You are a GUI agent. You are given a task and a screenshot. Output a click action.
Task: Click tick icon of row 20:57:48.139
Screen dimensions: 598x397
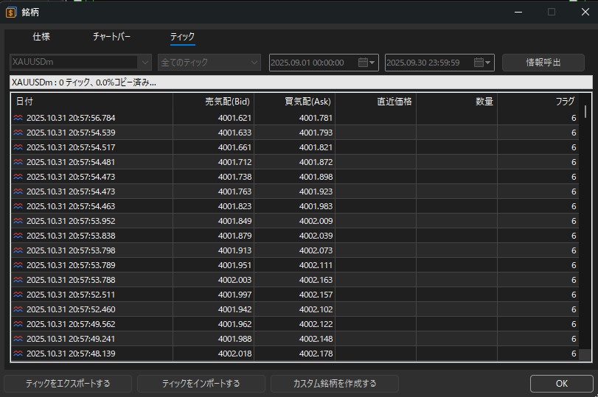pos(18,354)
